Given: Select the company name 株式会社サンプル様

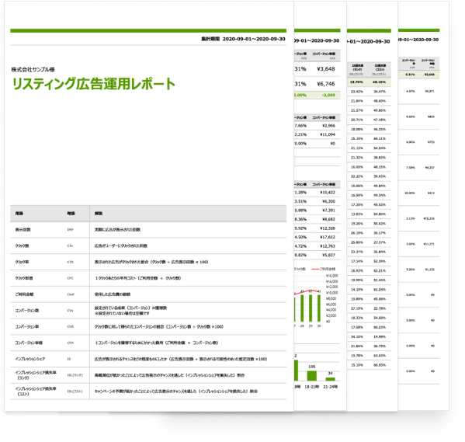Looking at the screenshot, I should click(33, 69).
